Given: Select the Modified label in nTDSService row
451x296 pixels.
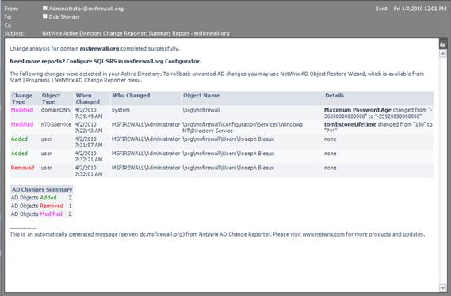Looking at the screenshot, I should 22,124.
